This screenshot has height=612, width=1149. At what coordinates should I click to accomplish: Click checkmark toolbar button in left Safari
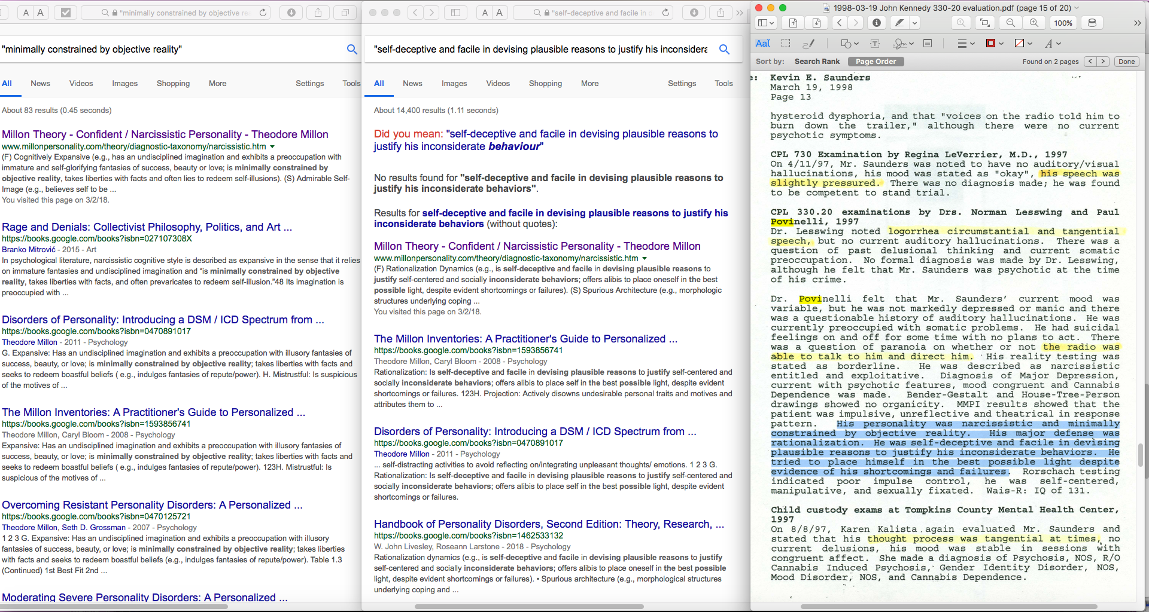[66, 13]
